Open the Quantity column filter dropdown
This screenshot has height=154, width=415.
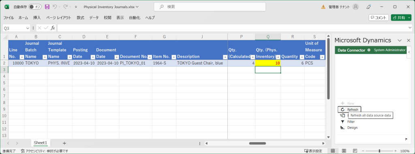(x=301, y=57)
